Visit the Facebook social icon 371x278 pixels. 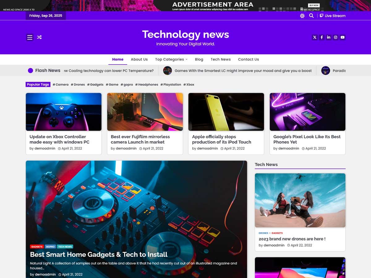(322, 37)
